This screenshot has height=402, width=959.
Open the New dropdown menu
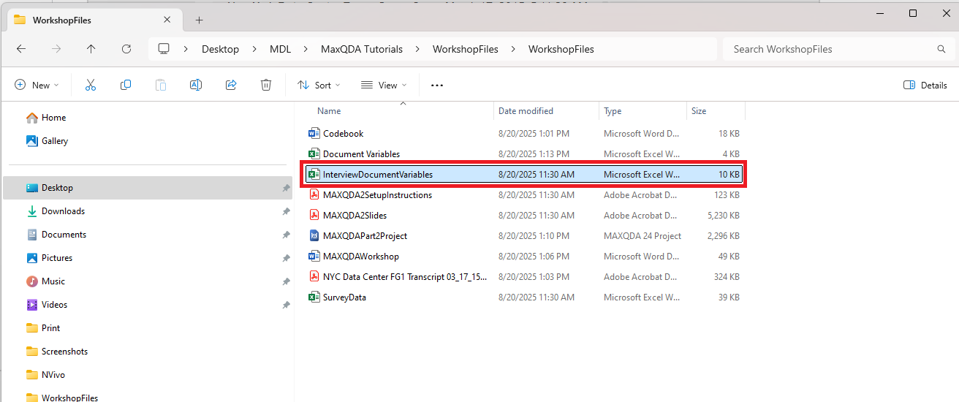point(37,86)
